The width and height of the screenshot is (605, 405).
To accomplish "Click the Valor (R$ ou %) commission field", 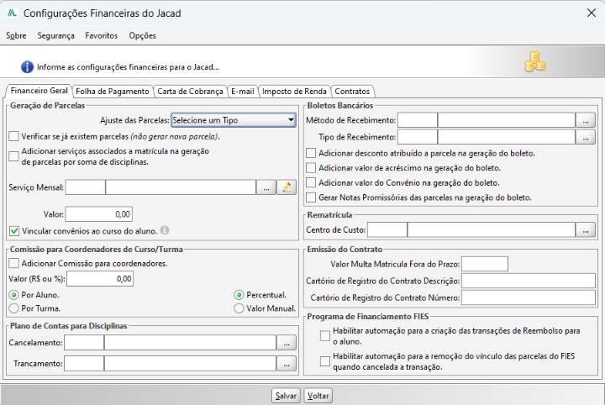I will tap(100, 279).
